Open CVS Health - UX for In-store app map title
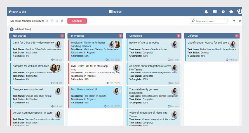This screenshot has height=133, width=249. (x=89, y=68)
